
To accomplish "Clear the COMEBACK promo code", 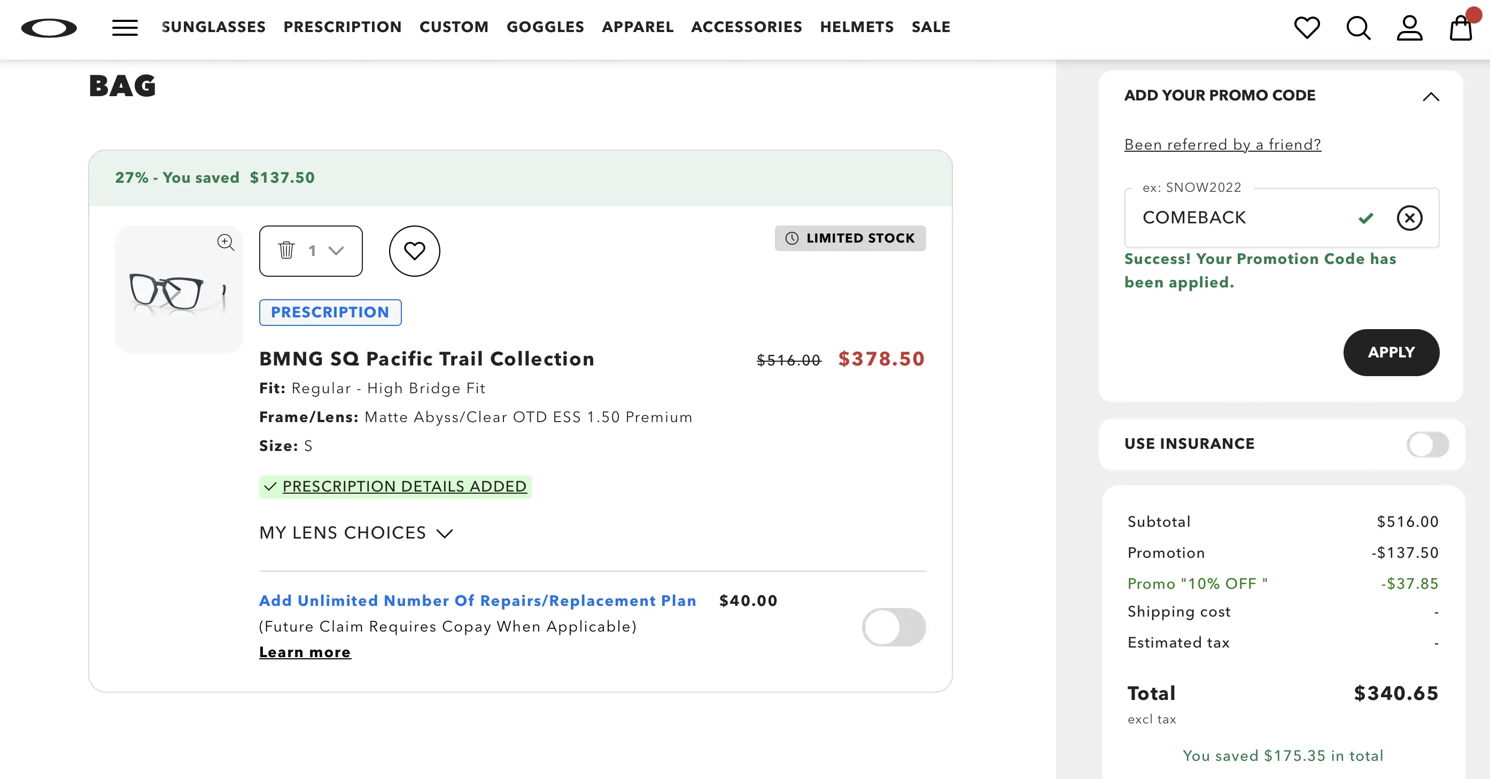I will 1409,218.
